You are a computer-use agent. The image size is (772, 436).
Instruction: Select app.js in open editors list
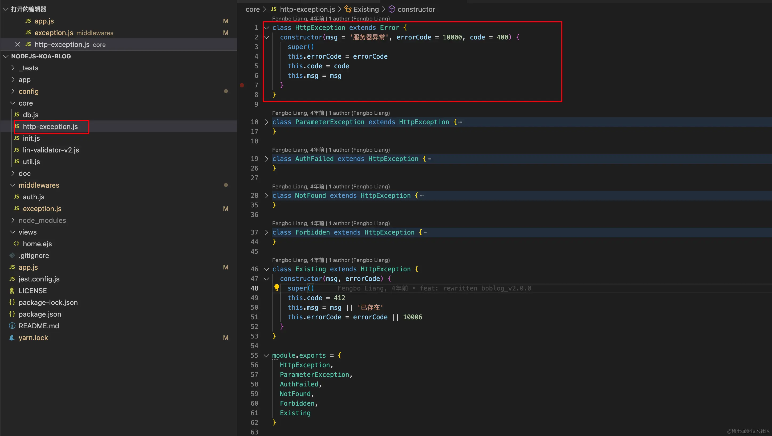pos(44,21)
